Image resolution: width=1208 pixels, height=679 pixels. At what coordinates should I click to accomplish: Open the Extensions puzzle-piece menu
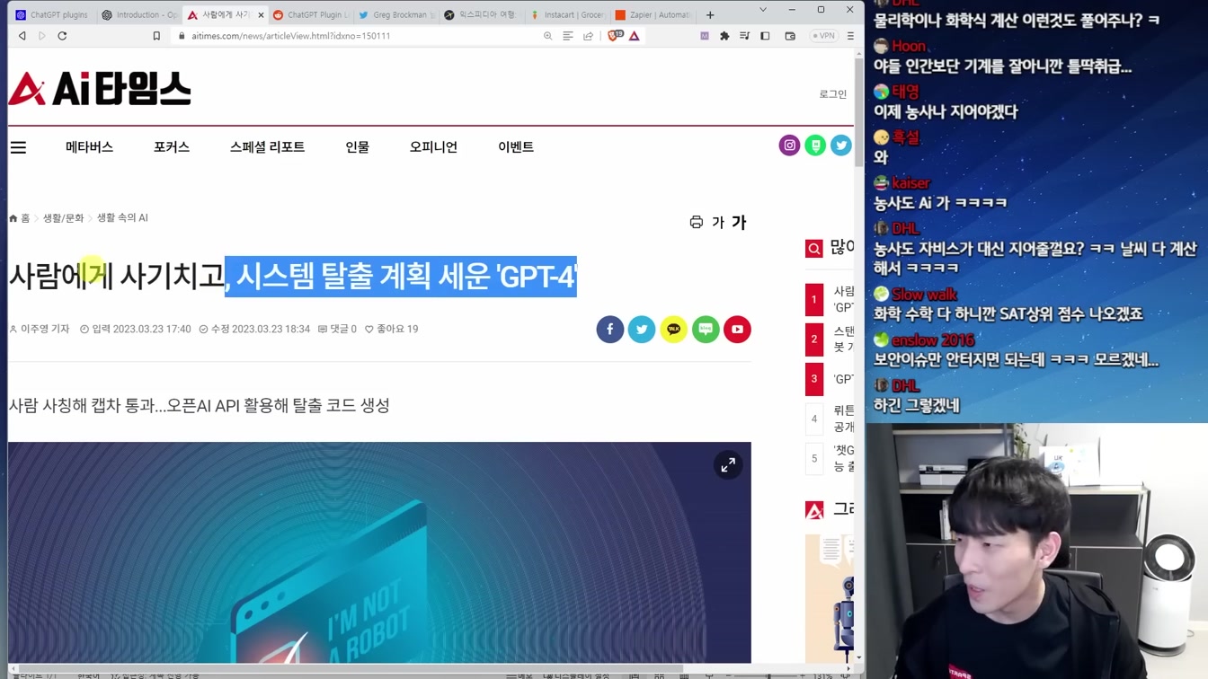(x=724, y=36)
